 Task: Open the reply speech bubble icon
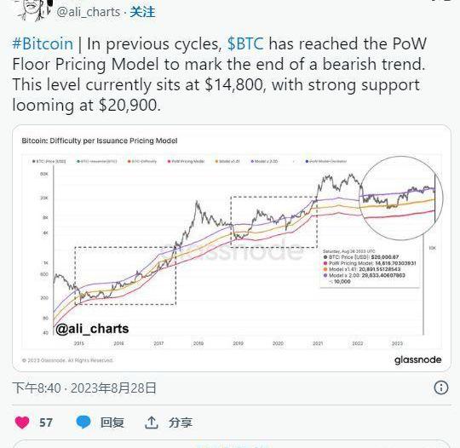point(83,422)
